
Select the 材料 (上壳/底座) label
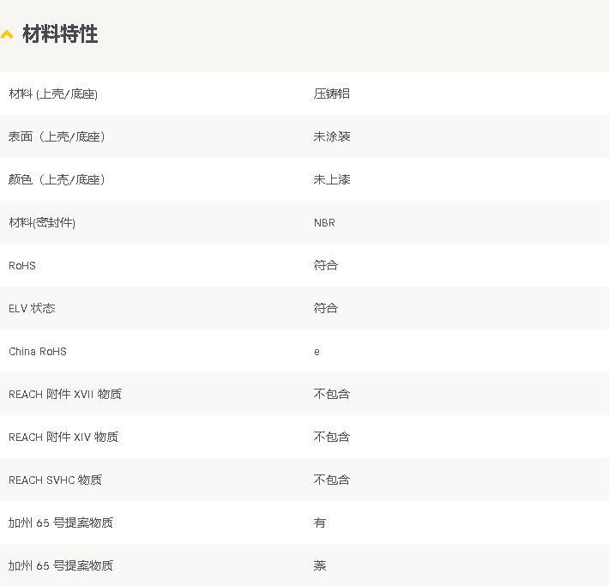[53, 94]
